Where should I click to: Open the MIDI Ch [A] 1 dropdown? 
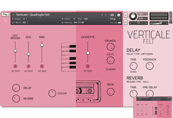point(35,22)
